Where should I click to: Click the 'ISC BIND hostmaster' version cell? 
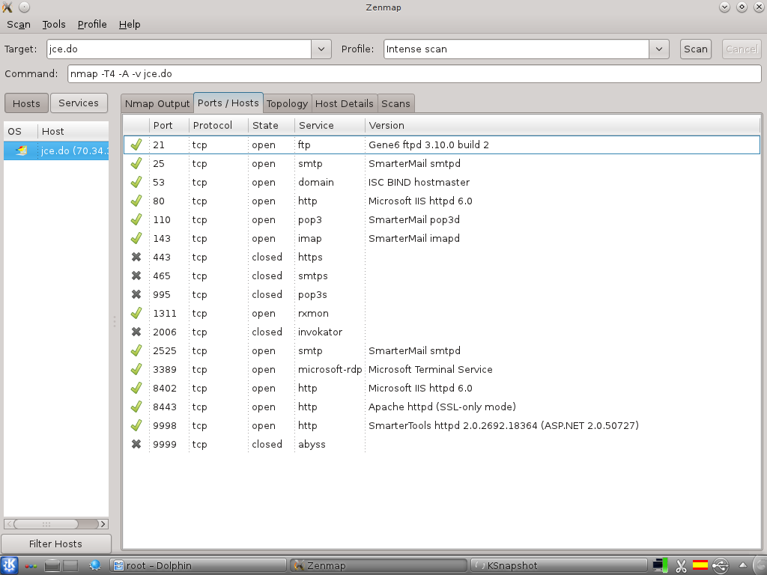click(x=419, y=182)
